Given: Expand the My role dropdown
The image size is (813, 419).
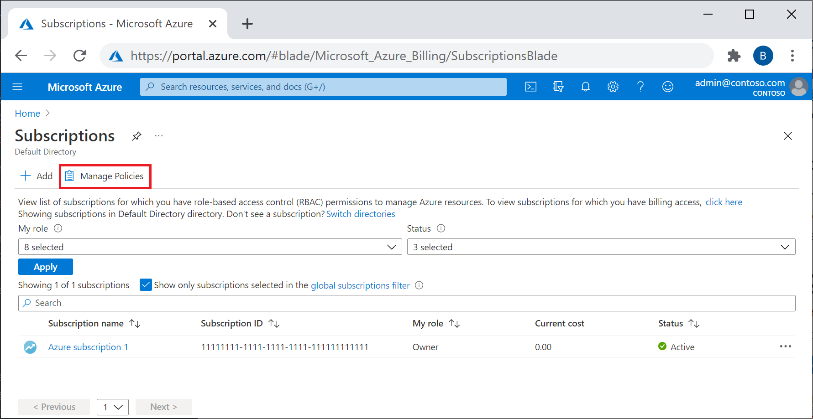Looking at the screenshot, I should tap(210, 247).
